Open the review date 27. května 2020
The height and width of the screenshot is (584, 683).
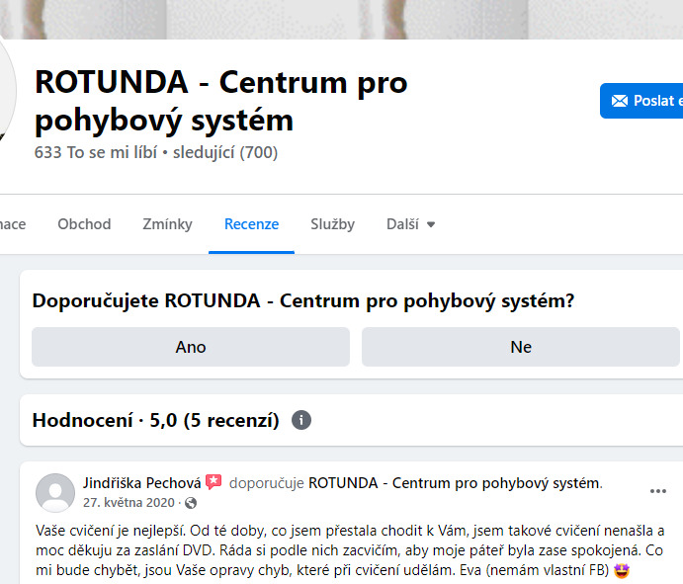[128, 503]
